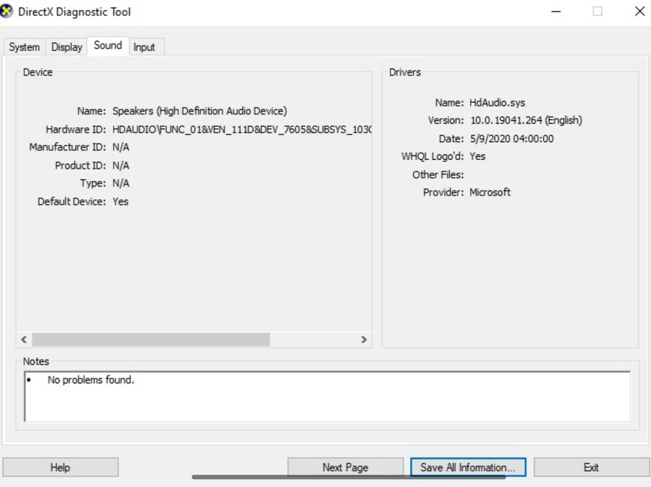The image size is (651, 487).
Task: Click inside the Notes text box
Action: coord(327,397)
